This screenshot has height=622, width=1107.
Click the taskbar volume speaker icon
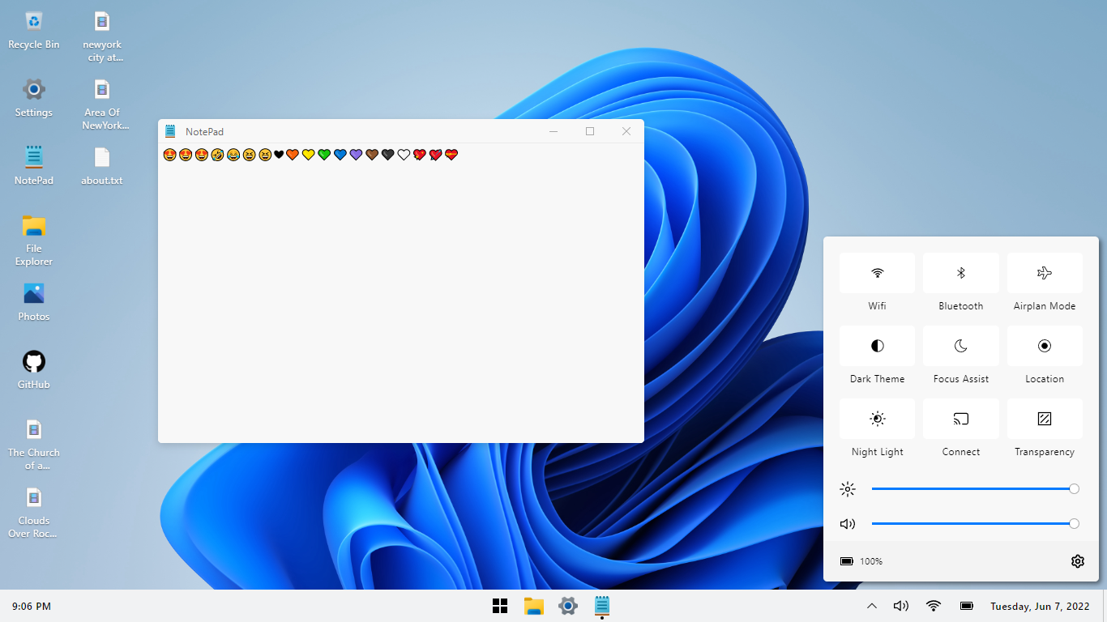pos(900,606)
